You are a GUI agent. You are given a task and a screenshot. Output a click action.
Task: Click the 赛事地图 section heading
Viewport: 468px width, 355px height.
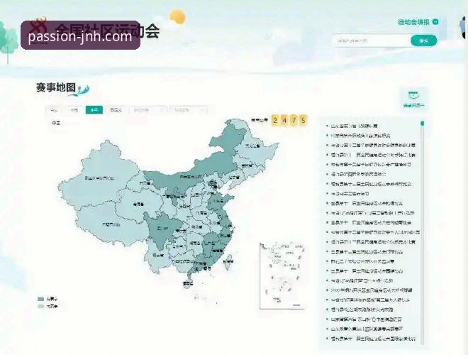(x=56, y=87)
